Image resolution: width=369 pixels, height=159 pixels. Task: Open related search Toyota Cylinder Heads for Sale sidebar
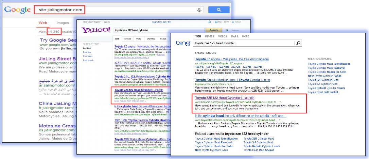point(327,72)
